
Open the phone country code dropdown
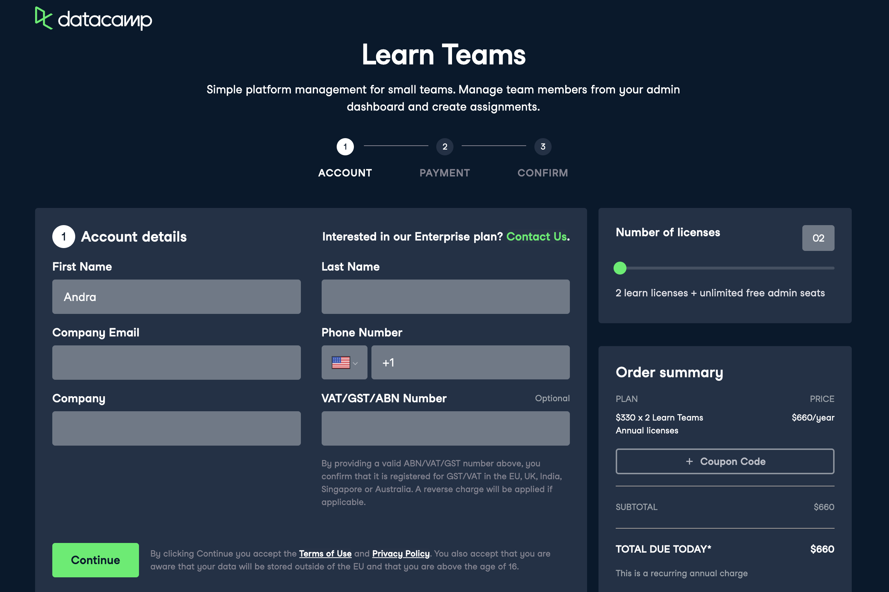355,363
